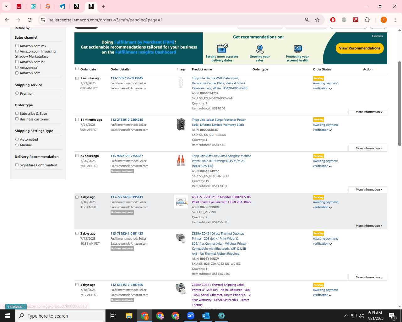Open order link 113-9072179-7754627

click(127, 156)
